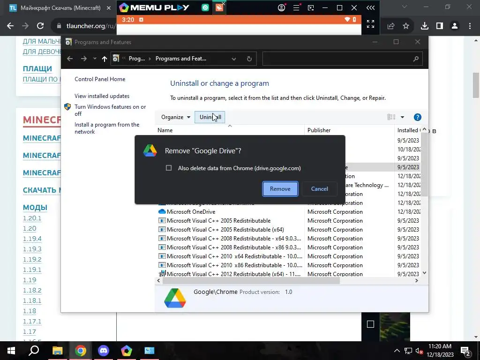Viewport: 480px width, 360px height.
Task: Reload the tlauncher.org page in Chrome
Action: point(40,26)
